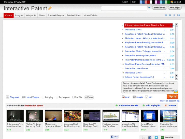Pick the dark green color swatch
Viewport: 185px width, 139px height.
168,2
